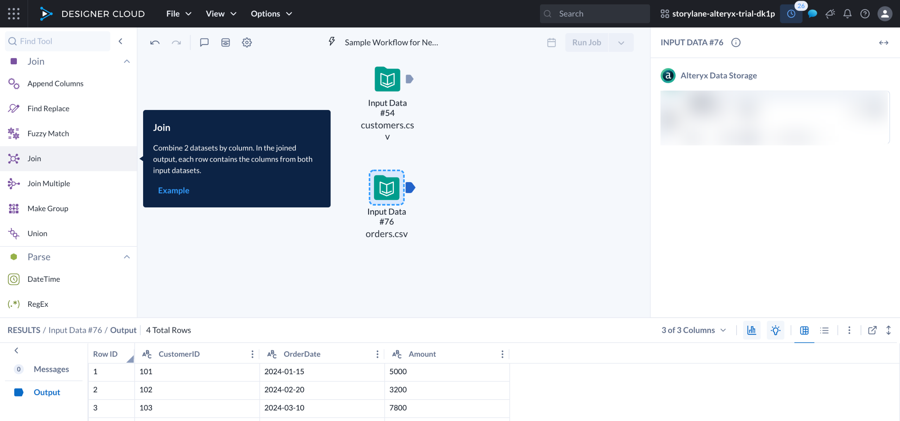Toggle the data profile chart view
Screen dimensions: 900x421
pos(752,330)
